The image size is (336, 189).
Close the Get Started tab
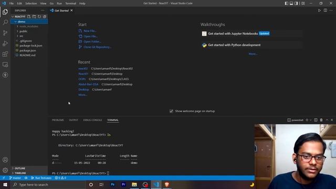pos(71,10)
